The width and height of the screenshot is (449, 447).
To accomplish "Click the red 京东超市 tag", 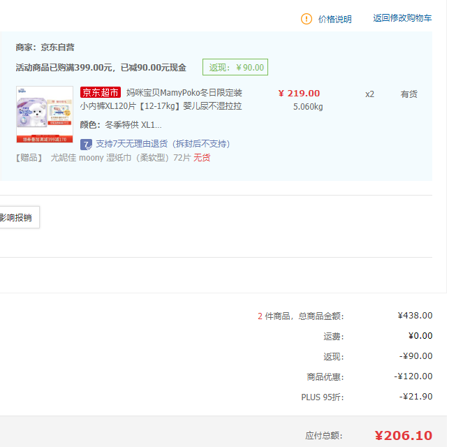I will click(101, 92).
